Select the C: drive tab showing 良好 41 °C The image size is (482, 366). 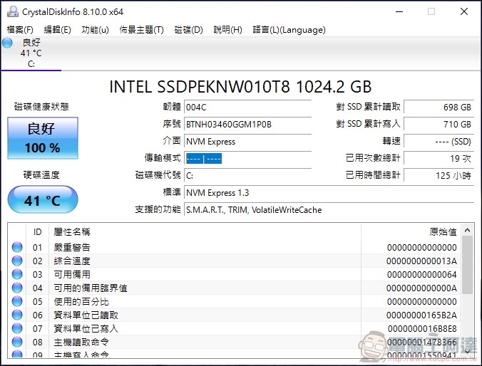(x=31, y=53)
